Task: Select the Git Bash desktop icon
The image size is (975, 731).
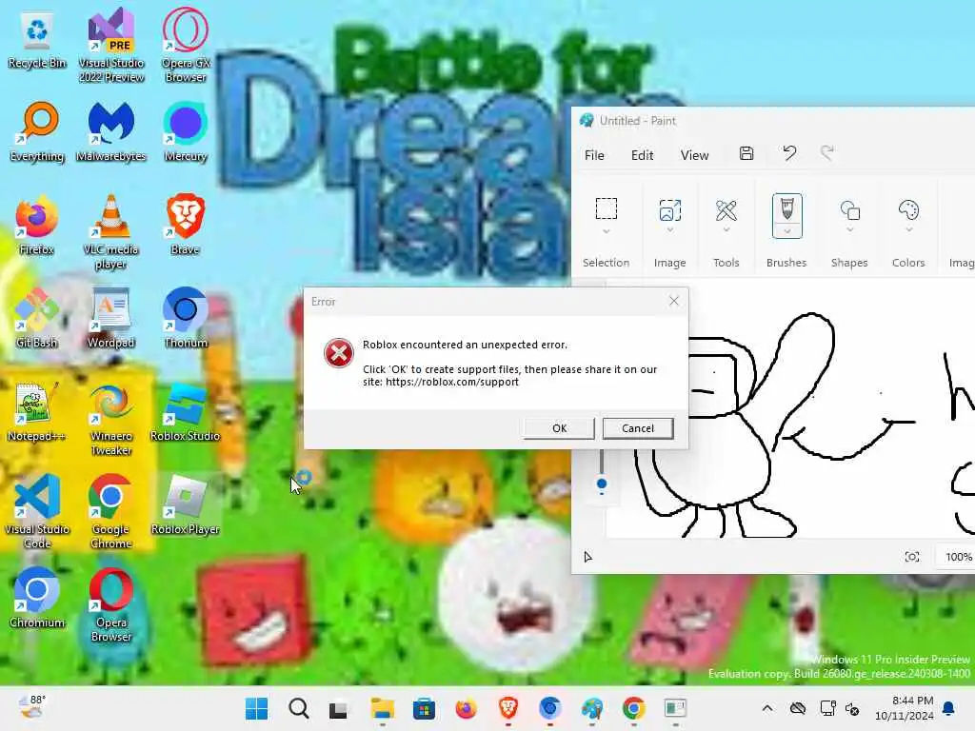Action: coord(37,319)
